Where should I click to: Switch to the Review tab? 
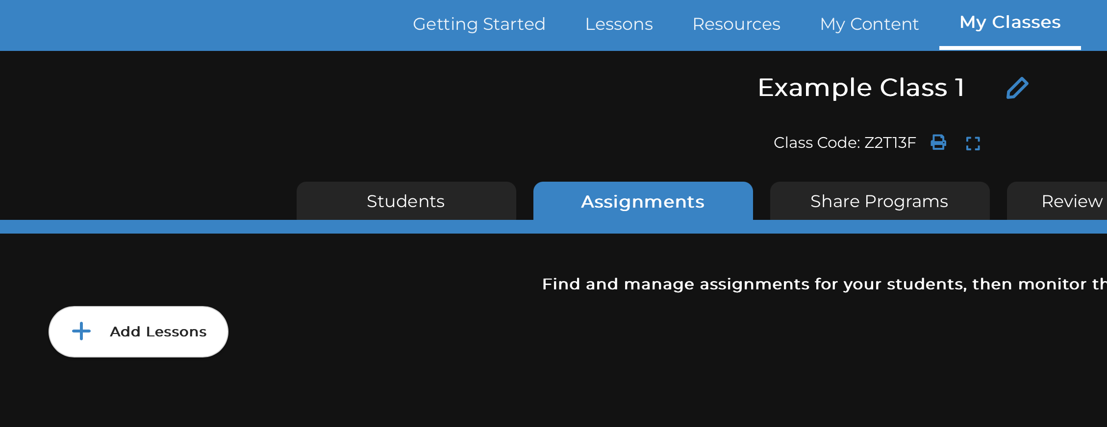(1057, 201)
